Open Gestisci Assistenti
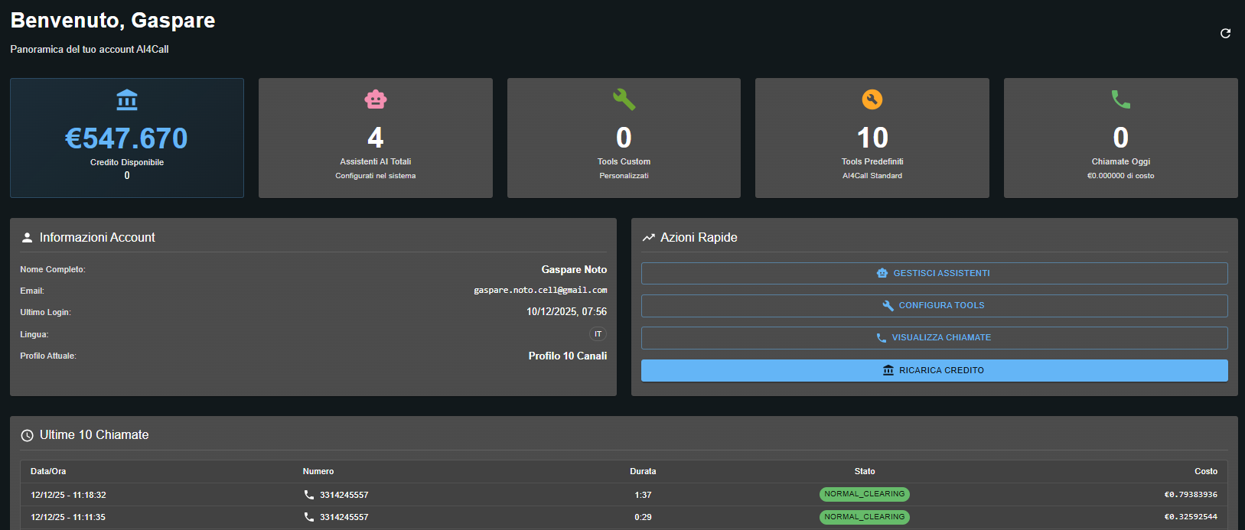 [x=934, y=273]
